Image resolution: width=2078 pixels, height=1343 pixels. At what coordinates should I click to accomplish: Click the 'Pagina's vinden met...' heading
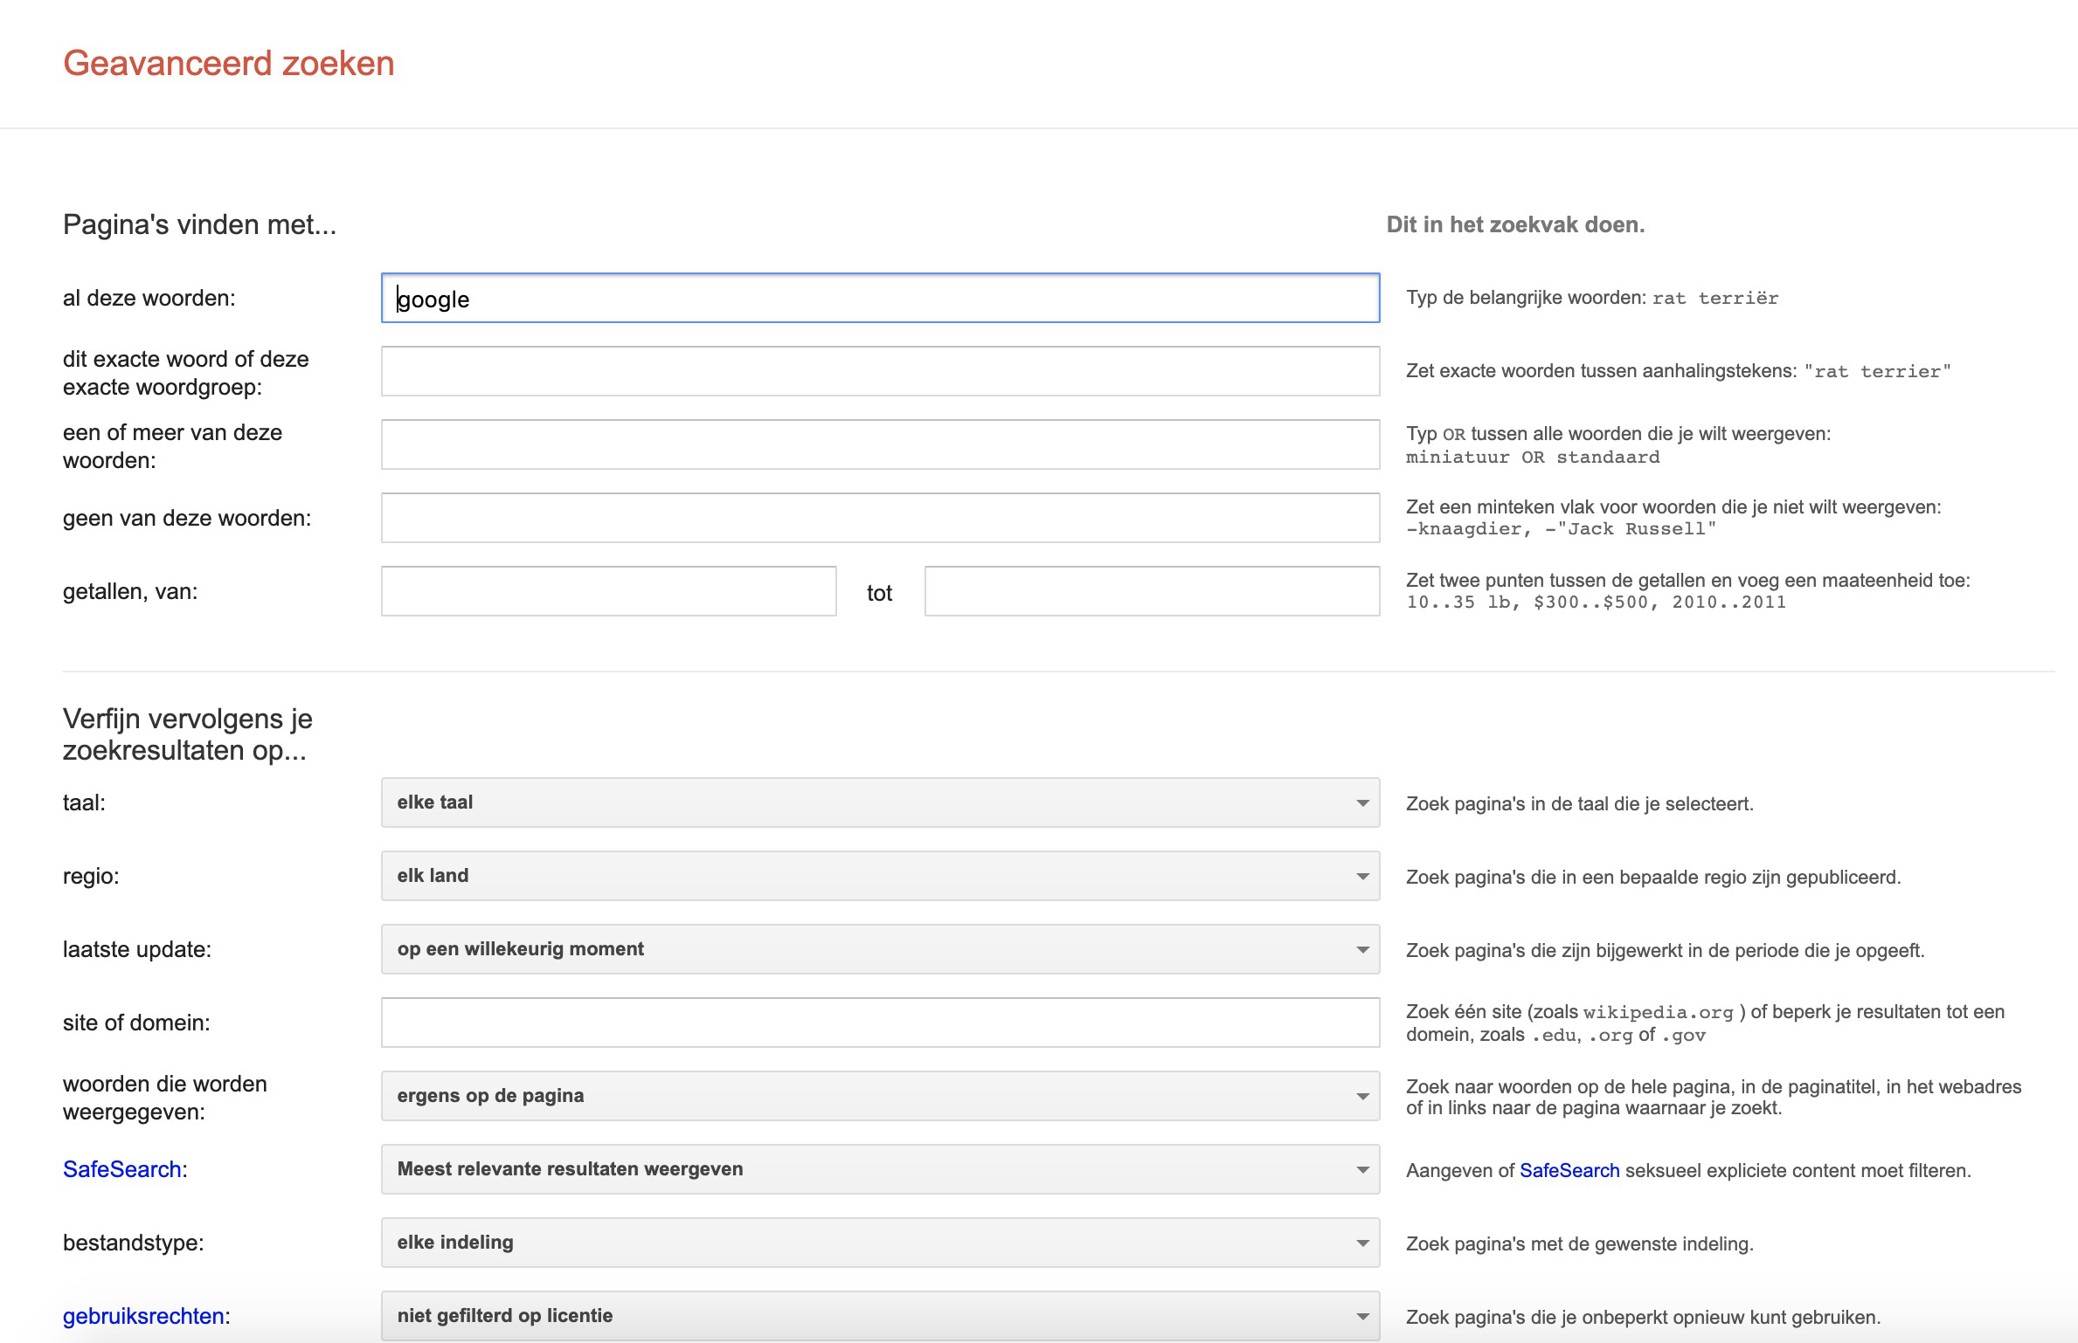point(199,225)
